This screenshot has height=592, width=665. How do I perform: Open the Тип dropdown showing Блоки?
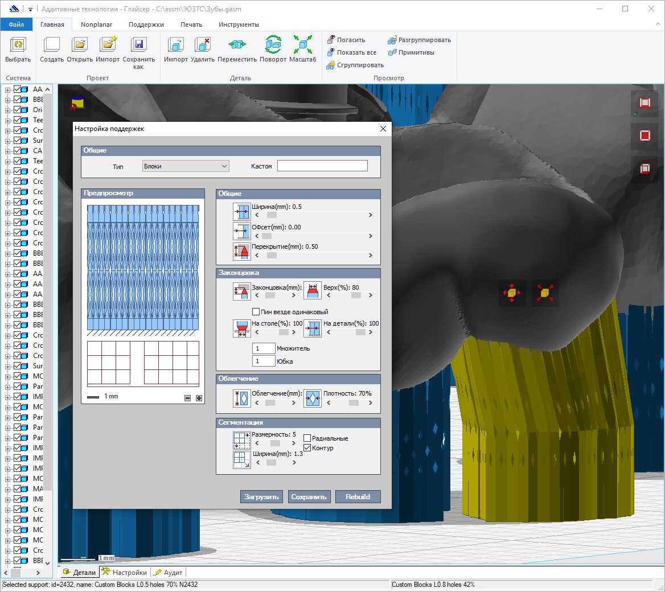(186, 166)
